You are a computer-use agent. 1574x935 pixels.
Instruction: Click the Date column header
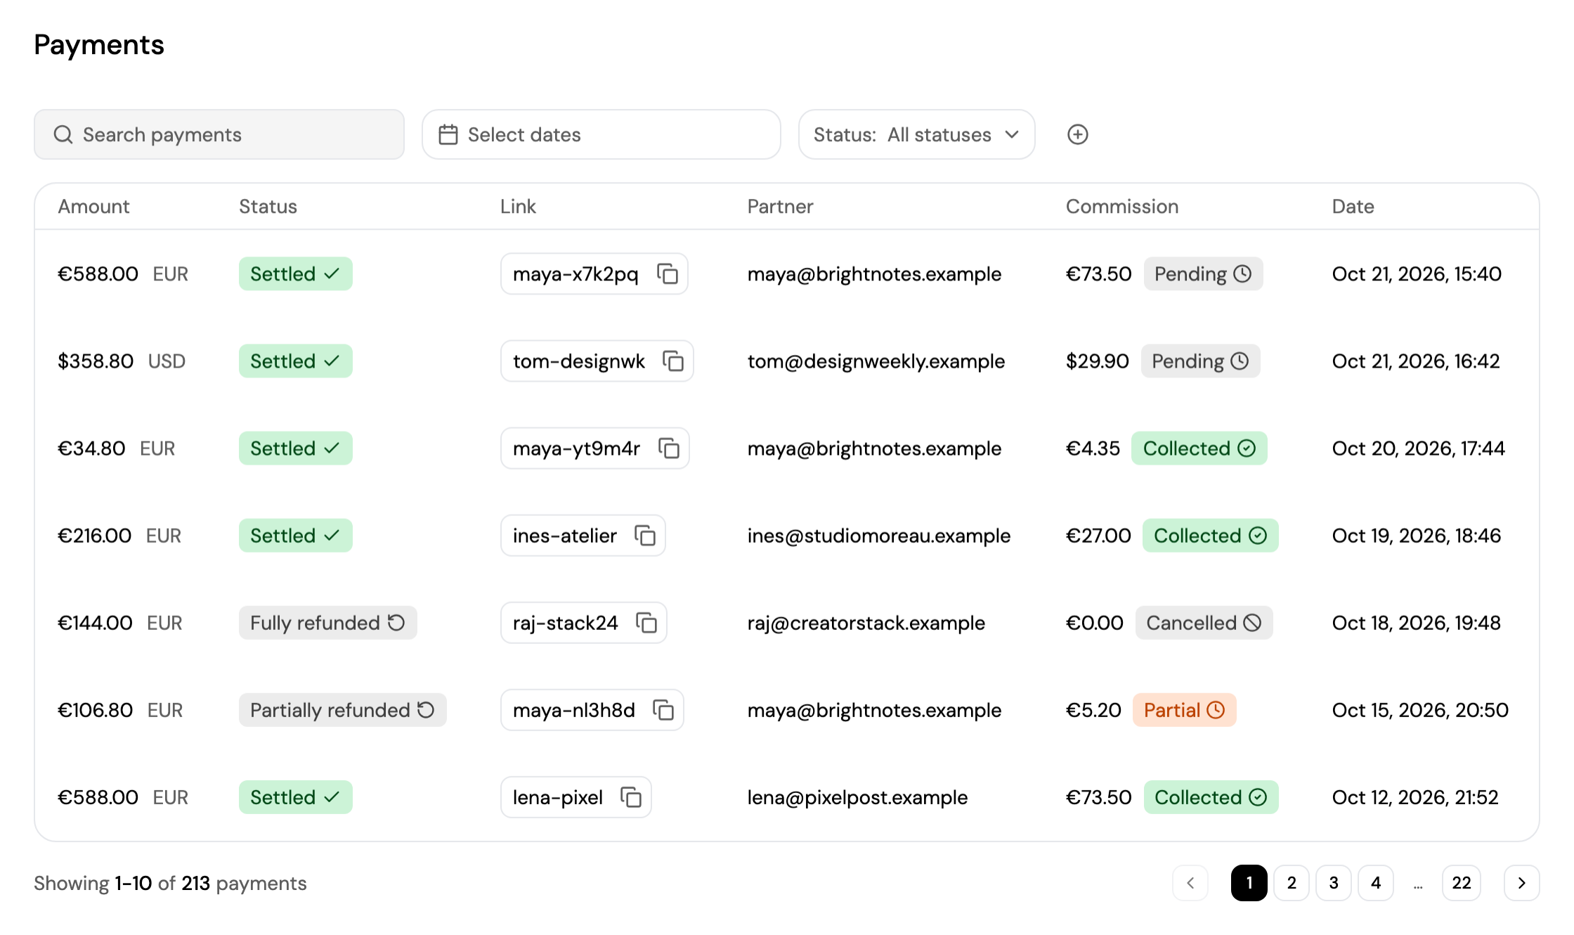point(1353,206)
